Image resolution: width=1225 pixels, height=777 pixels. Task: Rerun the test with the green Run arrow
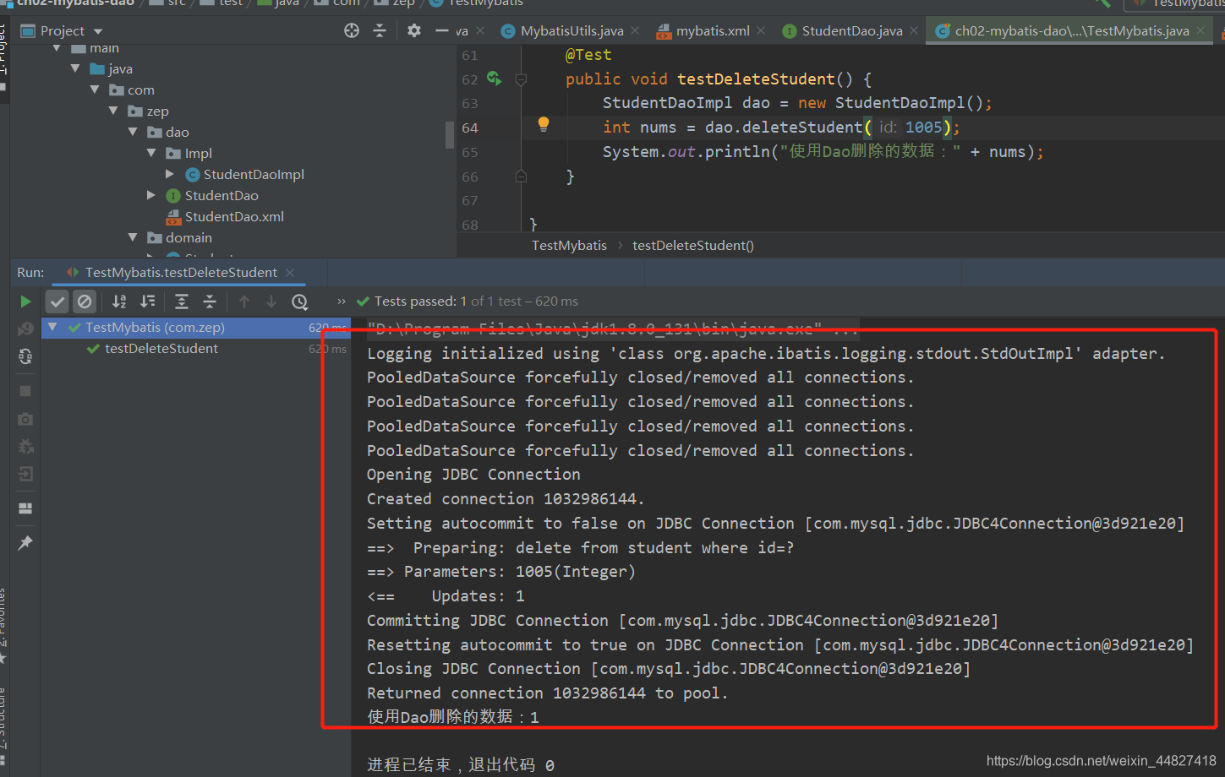click(25, 302)
